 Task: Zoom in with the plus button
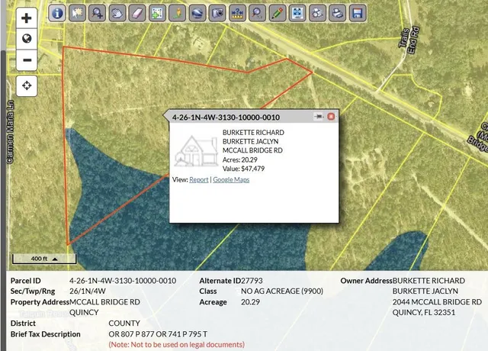pos(27,18)
